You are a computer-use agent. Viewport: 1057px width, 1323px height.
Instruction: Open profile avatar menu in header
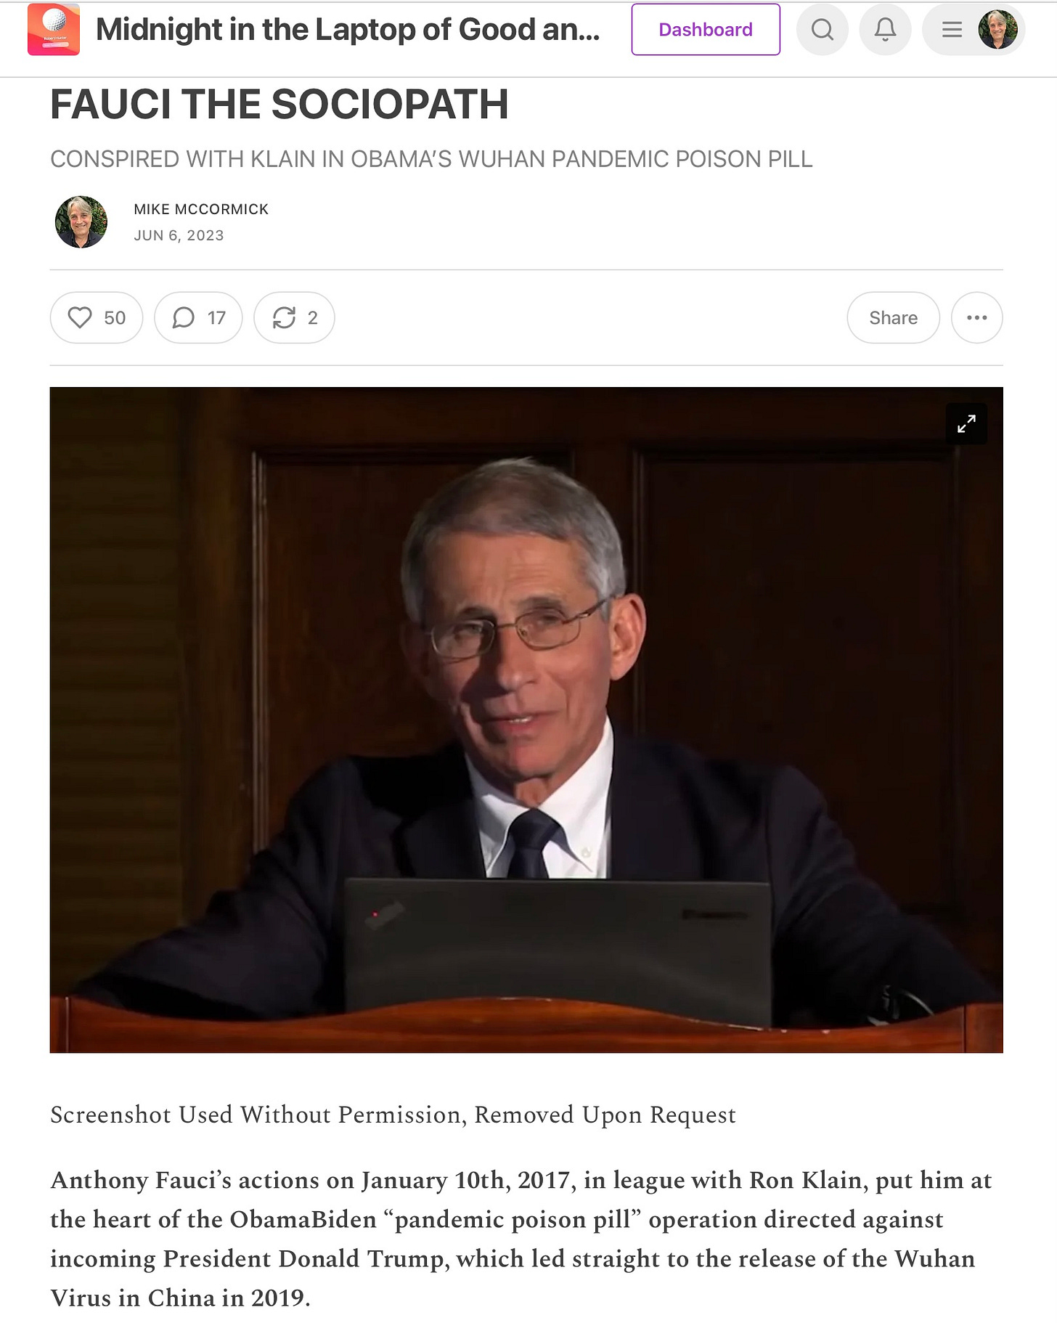(x=997, y=30)
